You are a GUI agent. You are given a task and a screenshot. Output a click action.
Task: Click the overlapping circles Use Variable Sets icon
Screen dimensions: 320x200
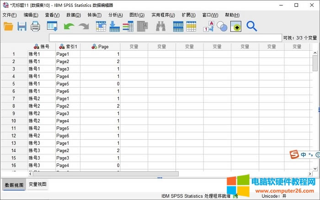[x=222, y=26]
